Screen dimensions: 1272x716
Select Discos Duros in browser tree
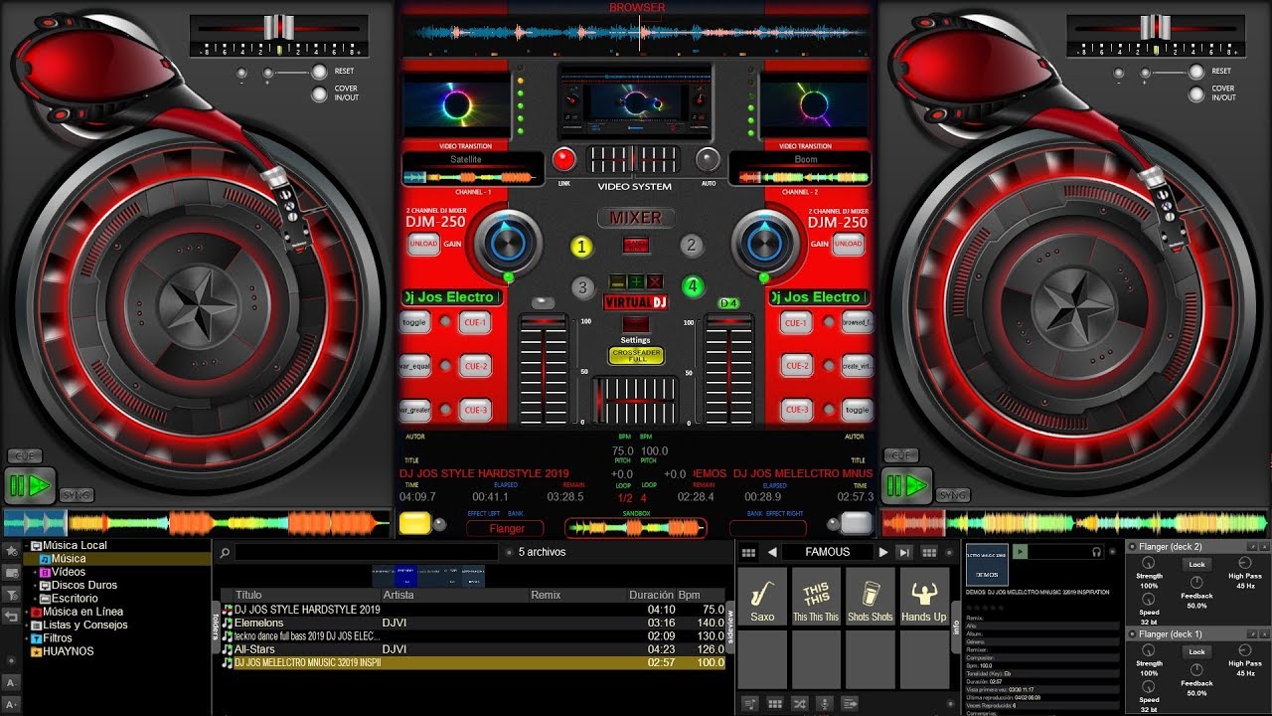coord(84,585)
